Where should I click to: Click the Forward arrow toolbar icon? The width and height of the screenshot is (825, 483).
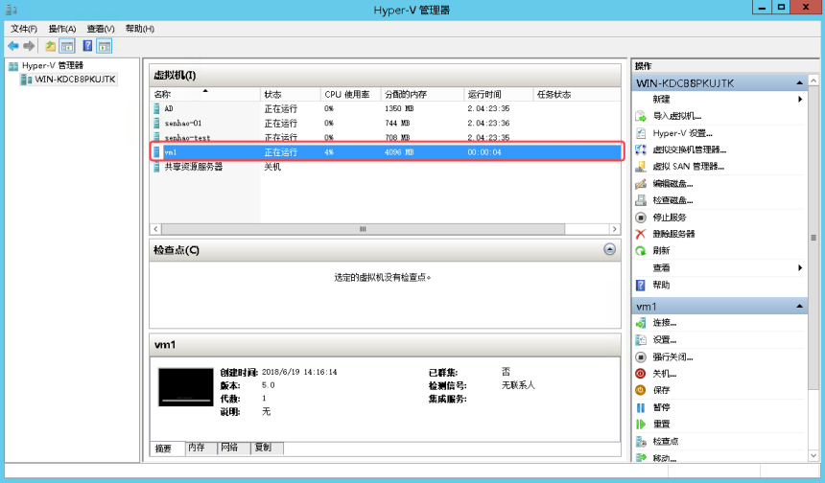point(29,46)
